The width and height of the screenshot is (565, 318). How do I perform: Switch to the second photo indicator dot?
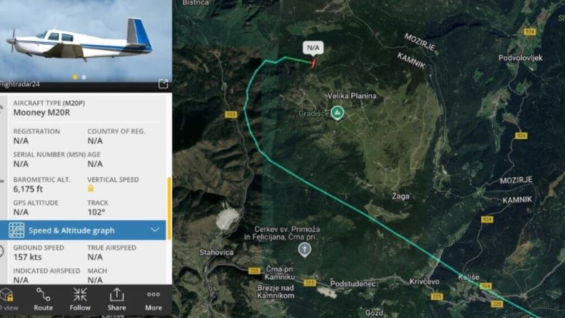[x=84, y=77]
